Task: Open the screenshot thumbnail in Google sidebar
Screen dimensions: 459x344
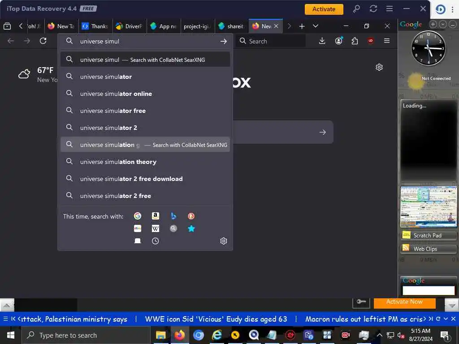Action: [x=429, y=206]
